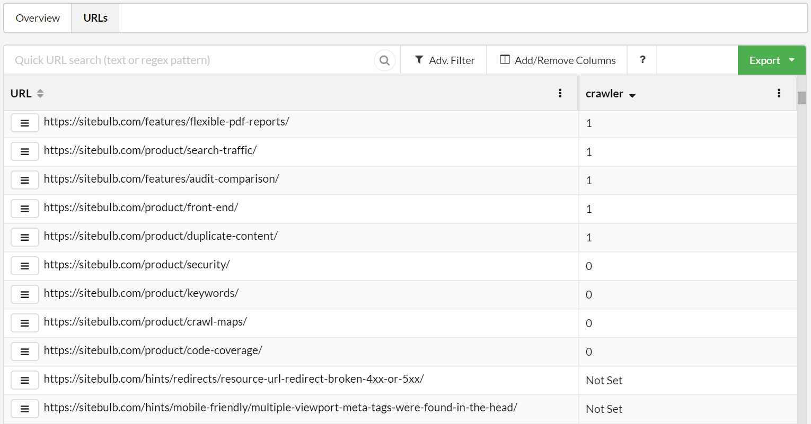Open row menu for crawl-maps URL
The height and width of the screenshot is (424, 811).
pos(25,323)
